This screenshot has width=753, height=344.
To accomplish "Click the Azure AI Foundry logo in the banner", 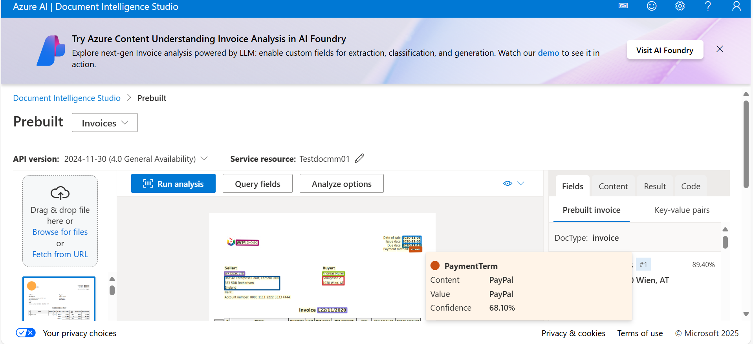I will point(50,51).
